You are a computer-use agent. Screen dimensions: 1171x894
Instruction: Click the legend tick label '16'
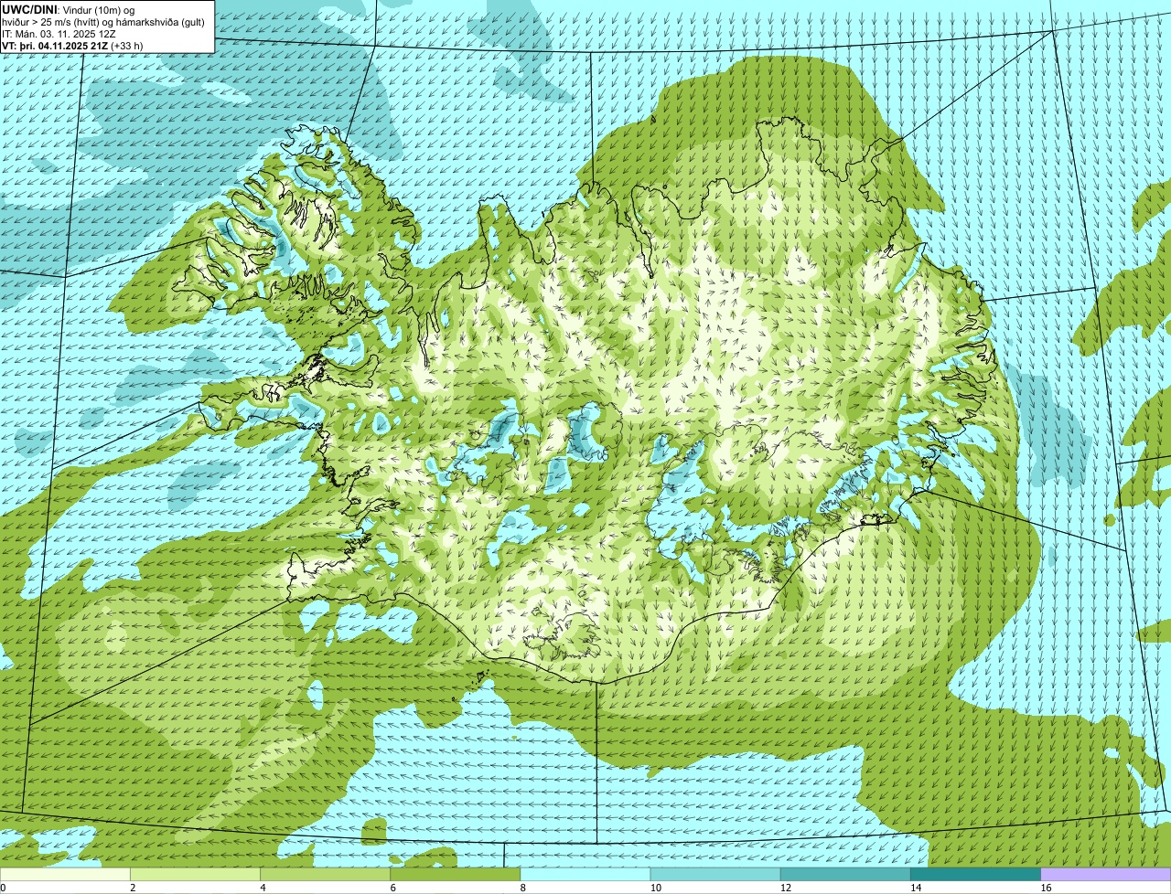click(1046, 888)
